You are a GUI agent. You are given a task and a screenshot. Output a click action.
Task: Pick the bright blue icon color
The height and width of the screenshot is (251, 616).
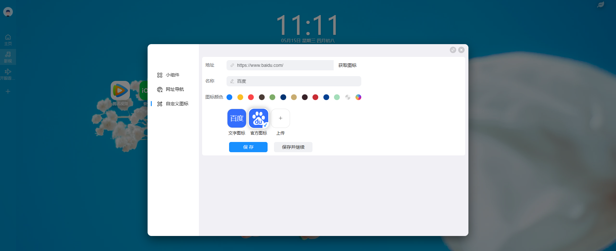point(229,97)
